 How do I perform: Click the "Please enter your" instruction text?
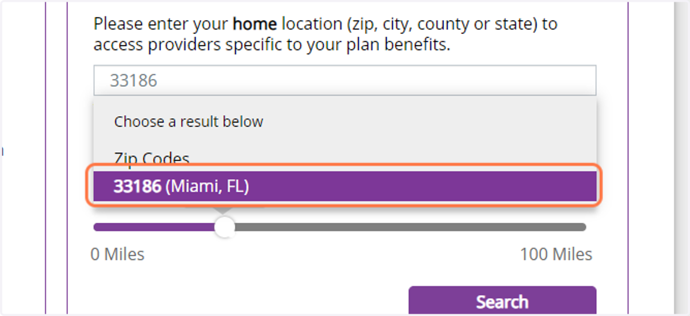tap(161, 24)
